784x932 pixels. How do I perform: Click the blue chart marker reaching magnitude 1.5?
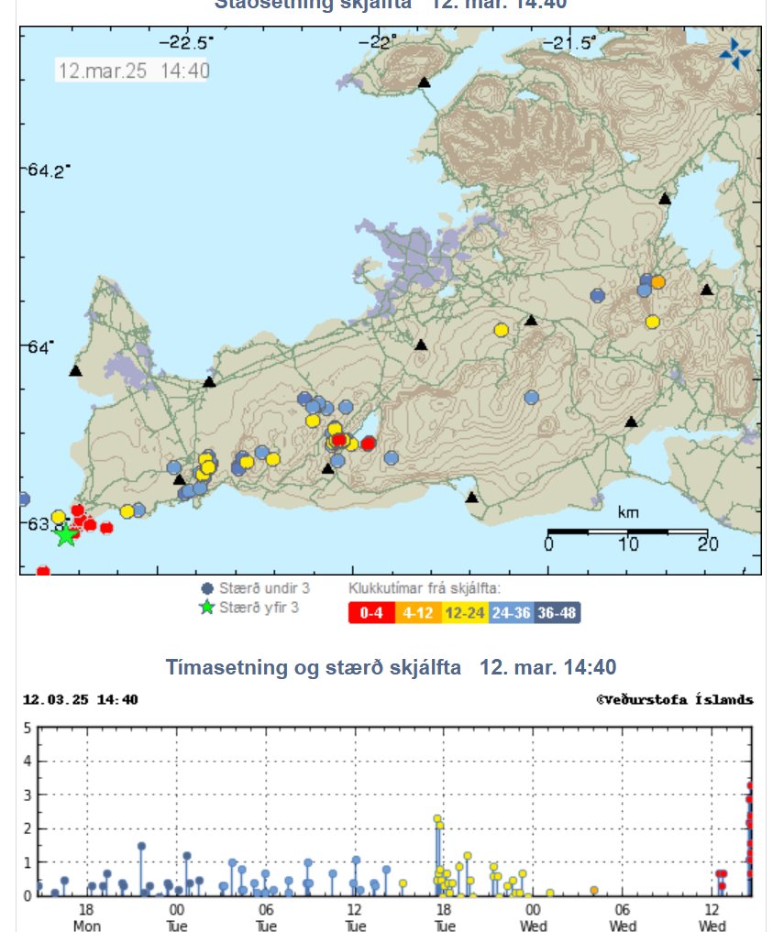(x=141, y=846)
